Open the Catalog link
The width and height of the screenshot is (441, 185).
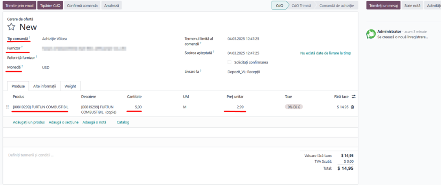(x=123, y=122)
